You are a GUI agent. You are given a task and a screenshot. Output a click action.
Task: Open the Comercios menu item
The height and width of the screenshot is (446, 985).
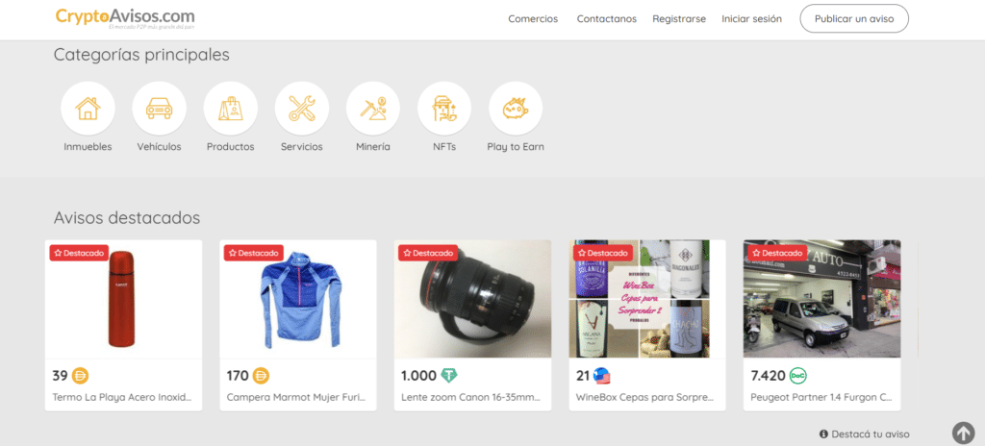[533, 19]
